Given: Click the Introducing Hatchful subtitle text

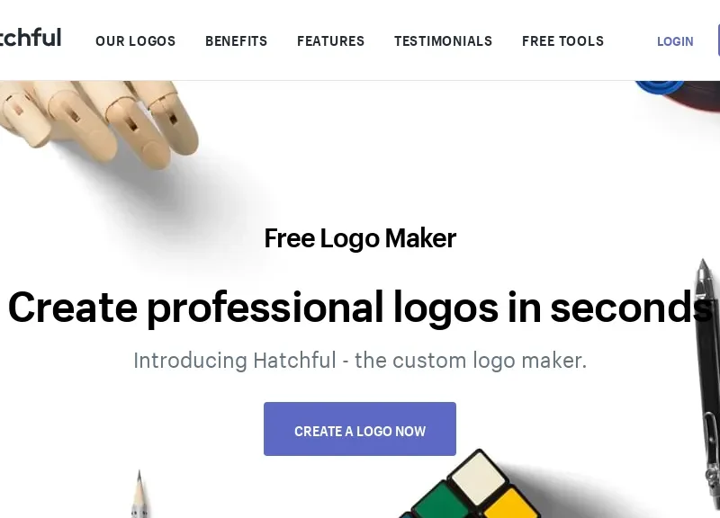Looking at the screenshot, I should point(360,361).
